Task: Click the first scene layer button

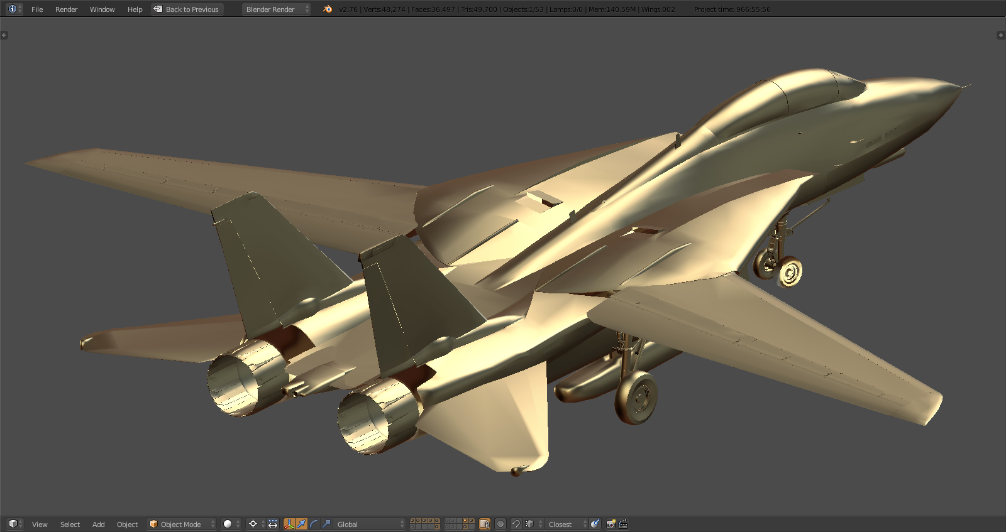Action: 412,521
